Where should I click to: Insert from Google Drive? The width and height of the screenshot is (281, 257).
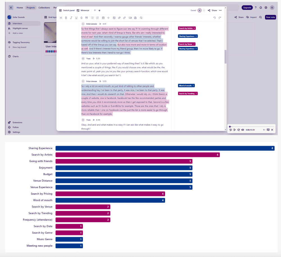(x=135, y=18)
